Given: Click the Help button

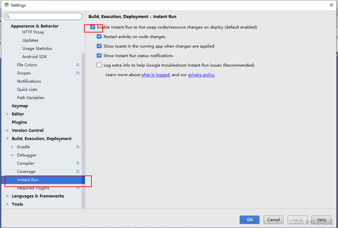Looking at the screenshot, I should coord(321,219).
